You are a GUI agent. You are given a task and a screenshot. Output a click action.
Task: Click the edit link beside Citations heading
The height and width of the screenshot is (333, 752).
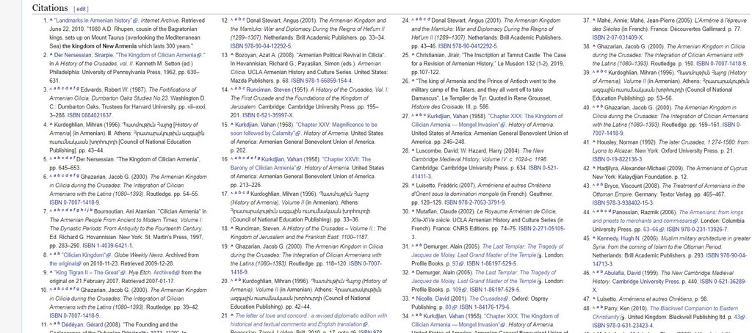82,9
